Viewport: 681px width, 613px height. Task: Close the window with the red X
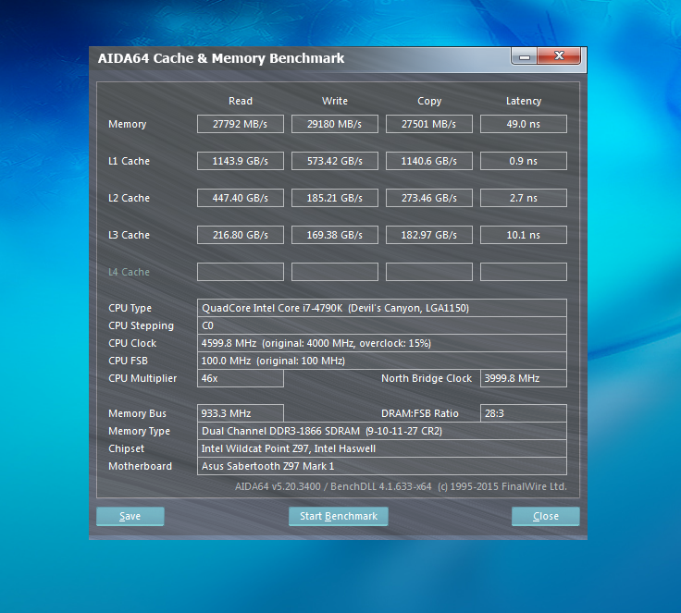tap(559, 56)
